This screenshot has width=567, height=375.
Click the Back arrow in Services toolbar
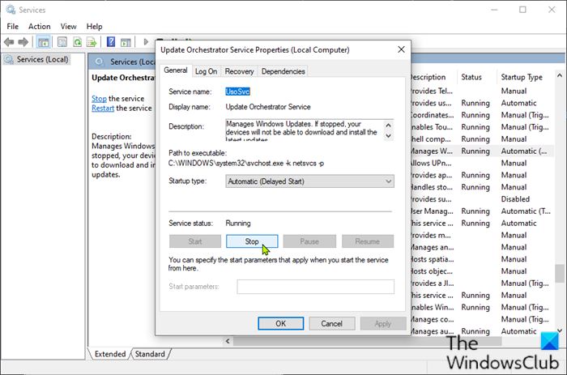click(9, 42)
